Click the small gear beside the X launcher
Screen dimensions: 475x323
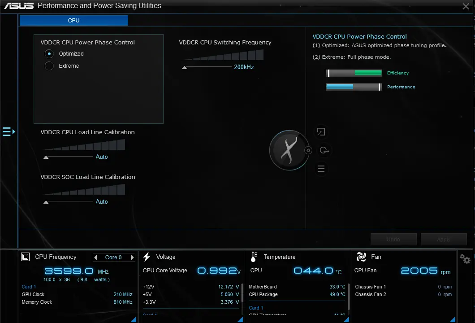pyautogui.click(x=308, y=150)
